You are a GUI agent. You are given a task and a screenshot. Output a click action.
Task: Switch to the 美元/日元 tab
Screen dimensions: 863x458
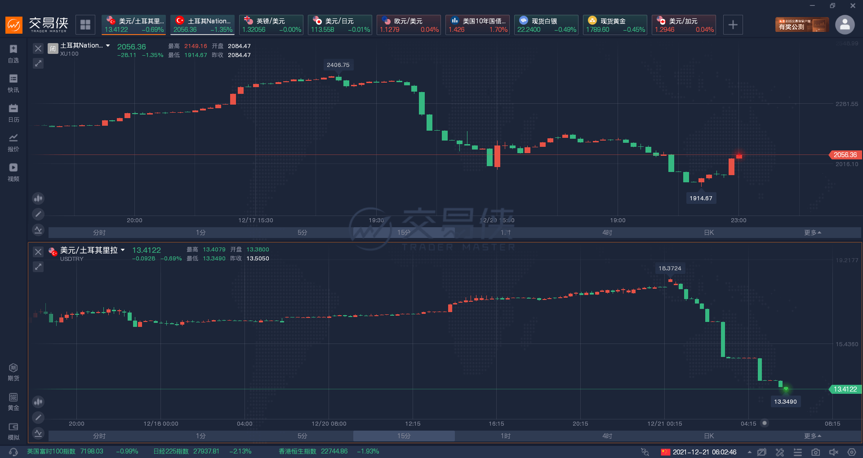pyautogui.click(x=340, y=25)
